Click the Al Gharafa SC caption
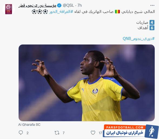 [29, 124]
